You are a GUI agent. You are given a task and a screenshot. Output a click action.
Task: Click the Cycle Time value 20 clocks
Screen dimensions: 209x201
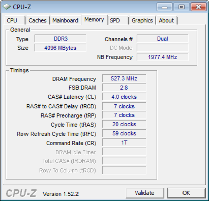124,124
